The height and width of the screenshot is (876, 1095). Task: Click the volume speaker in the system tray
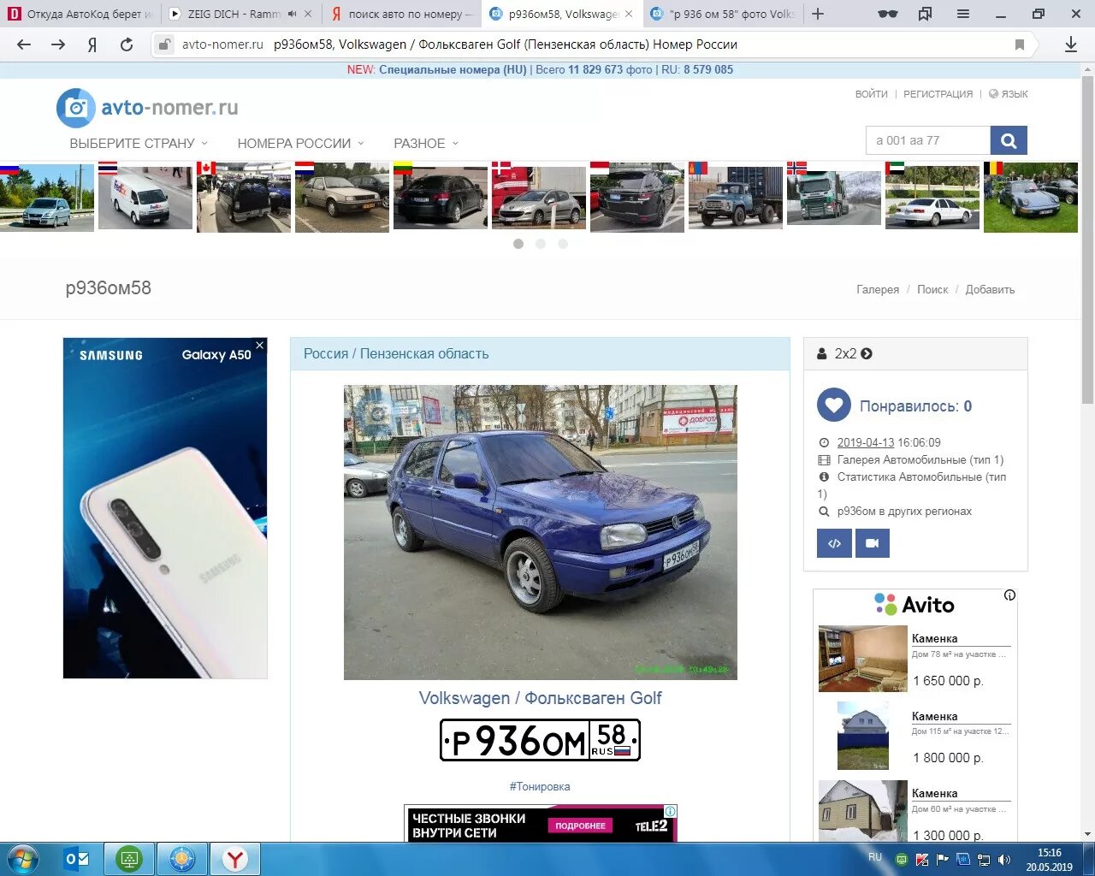coord(1004,860)
